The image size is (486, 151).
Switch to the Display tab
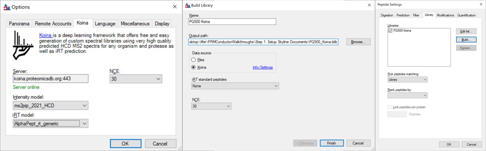162,24
